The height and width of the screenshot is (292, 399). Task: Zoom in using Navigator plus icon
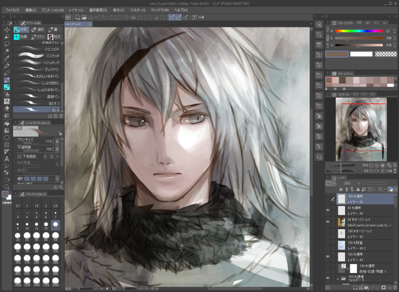click(x=377, y=165)
